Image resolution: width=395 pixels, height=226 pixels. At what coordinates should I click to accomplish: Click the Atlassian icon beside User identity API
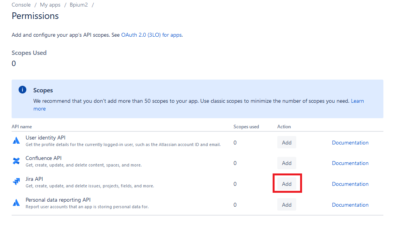(x=16, y=140)
